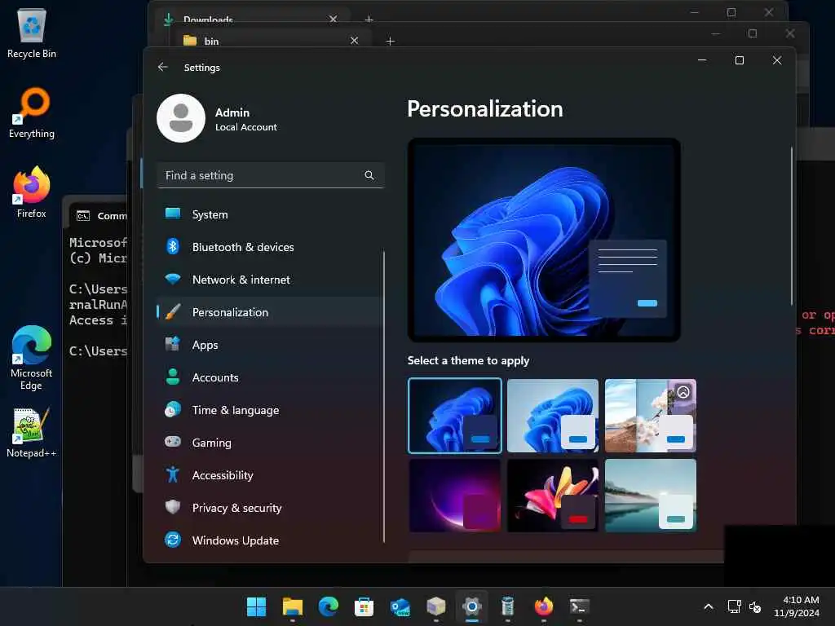The width and height of the screenshot is (835, 626).
Task: Select the Personalization paintbrush icon
Action: 173,312
